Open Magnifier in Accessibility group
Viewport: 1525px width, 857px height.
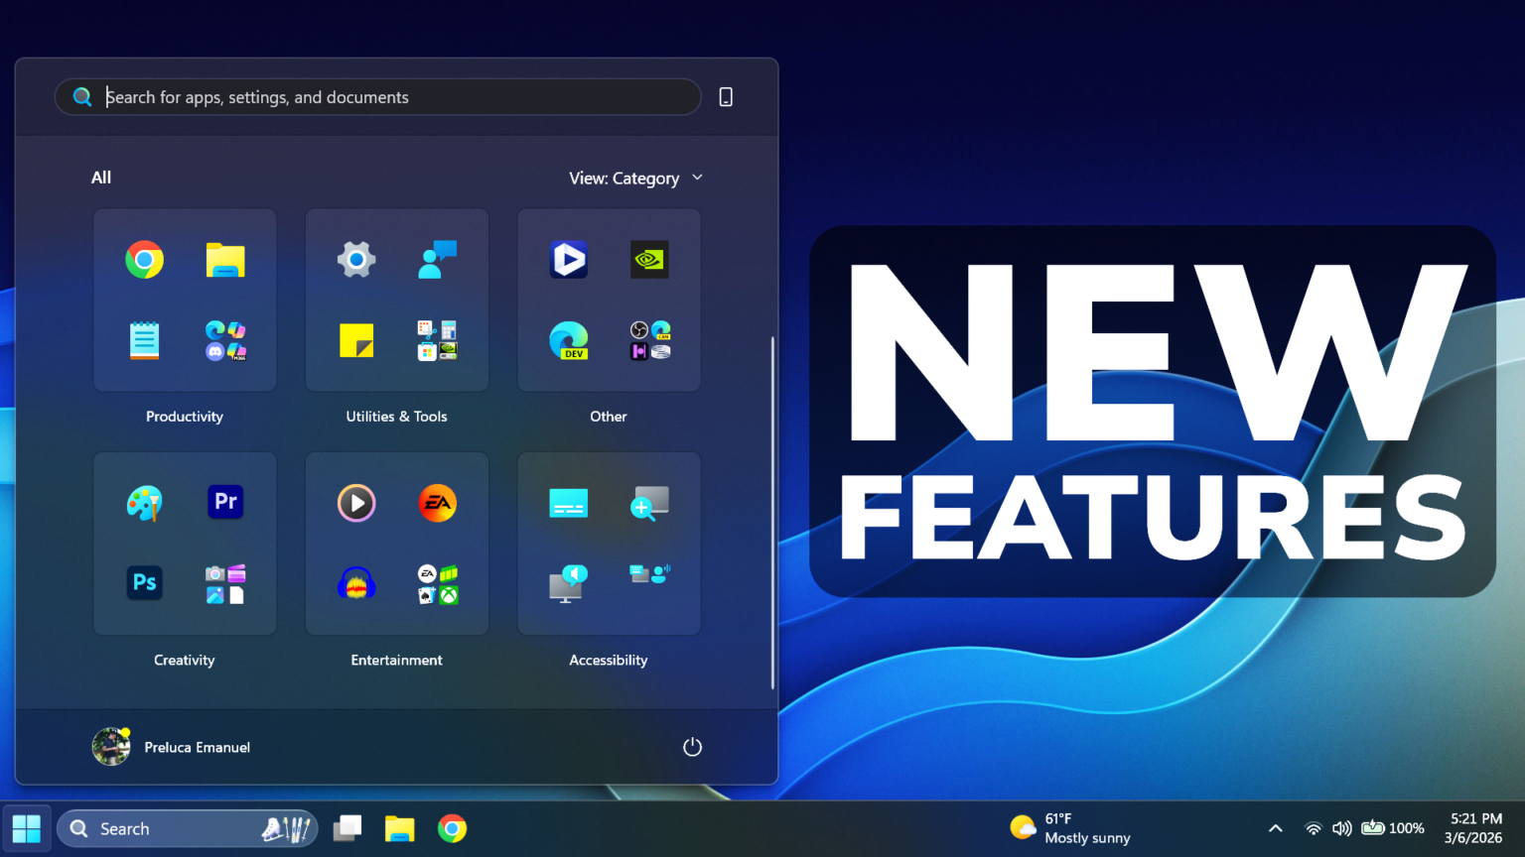point(649,504)
